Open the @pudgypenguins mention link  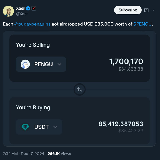[x=33, y=24]
